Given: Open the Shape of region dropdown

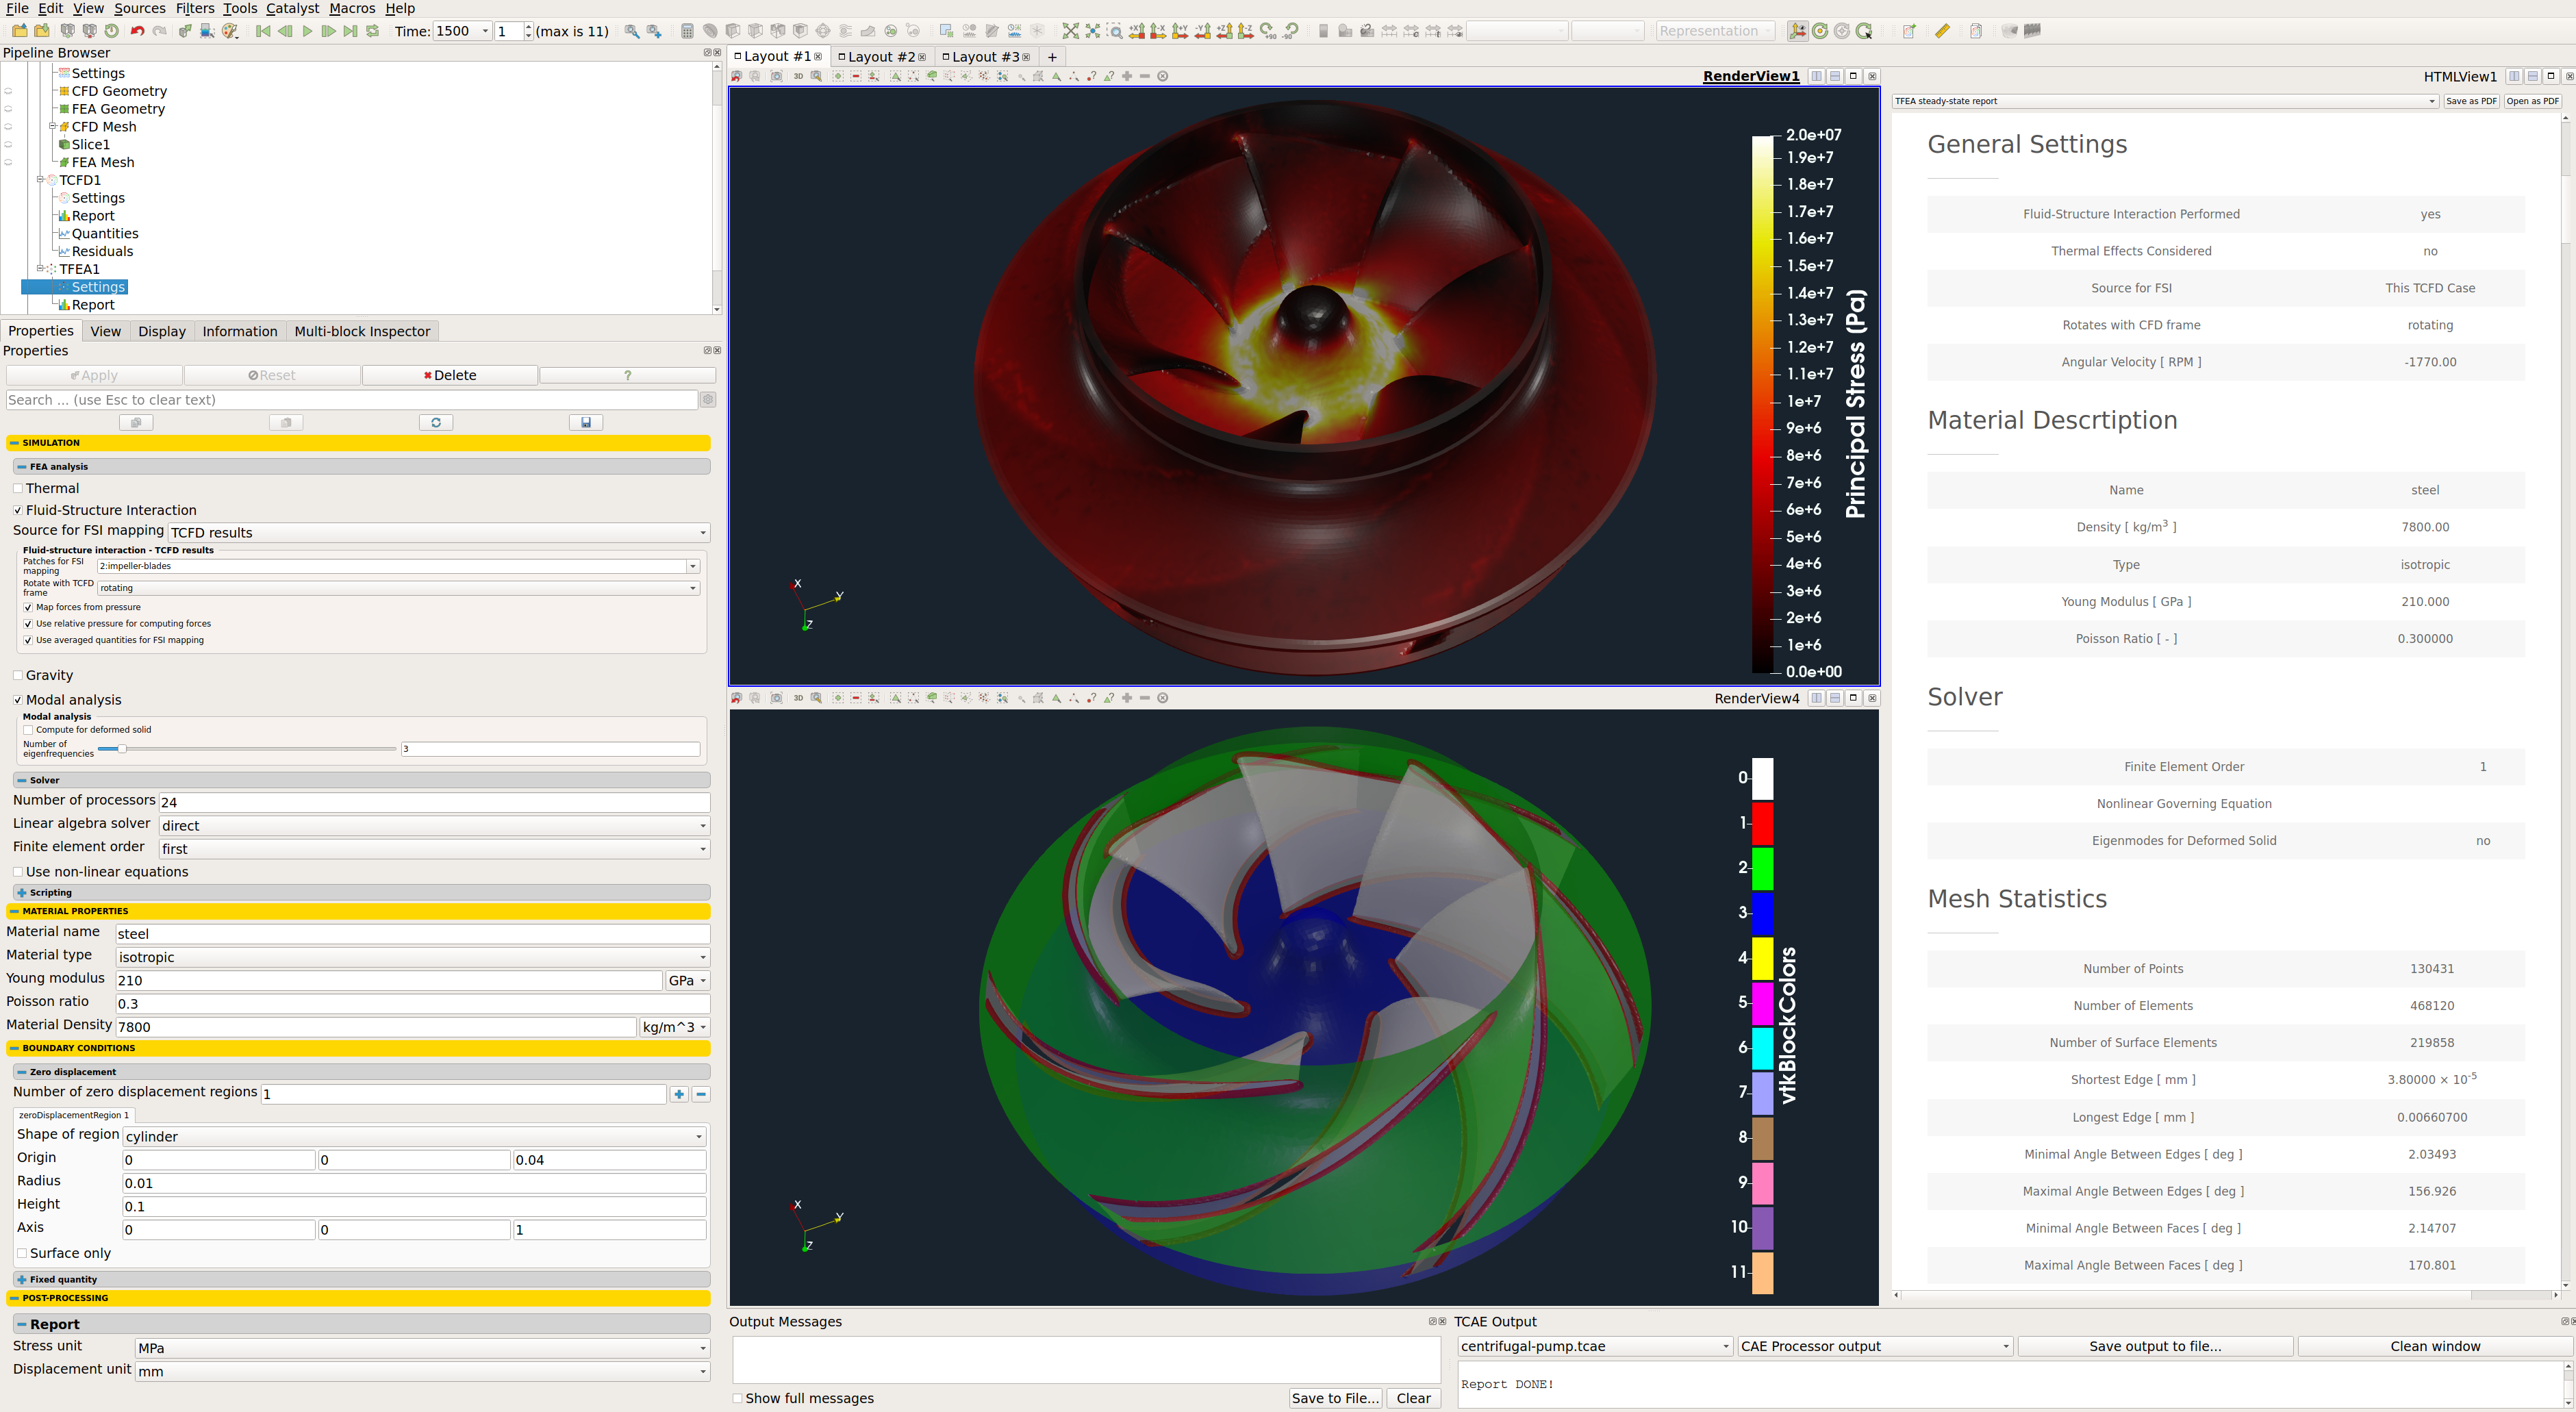Looking at the screenshot, I should pyautogui.click(x=414, y=1136).
